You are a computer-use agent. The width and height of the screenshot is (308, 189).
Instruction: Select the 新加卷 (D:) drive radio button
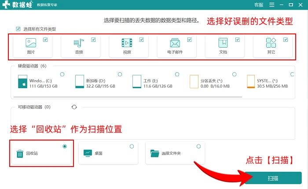pos(120,74)
